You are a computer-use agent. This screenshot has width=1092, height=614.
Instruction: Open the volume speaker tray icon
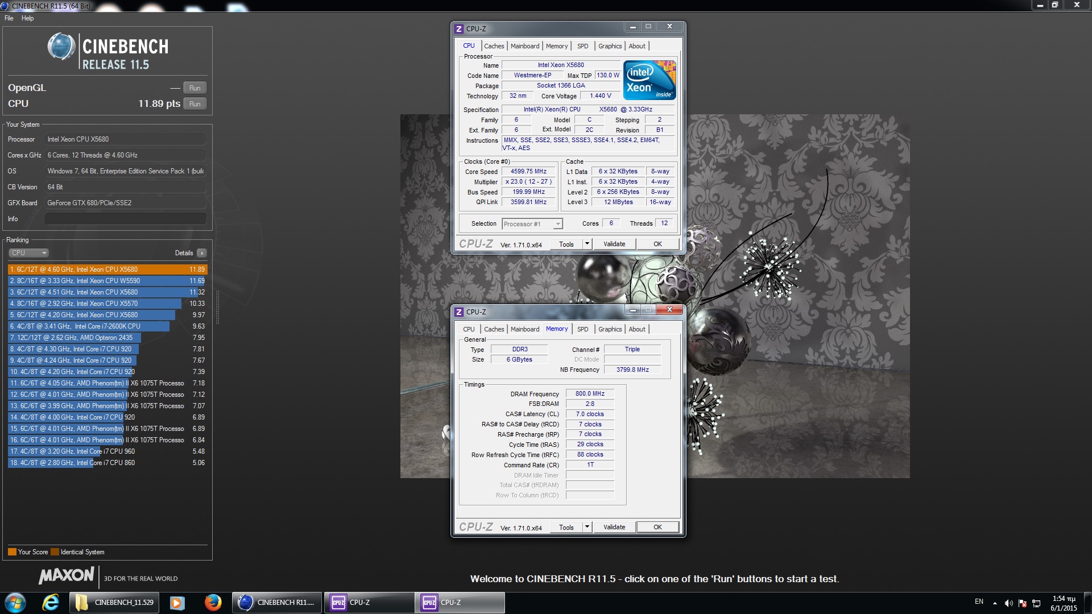pyautogui.click(x=1008, y=603)
